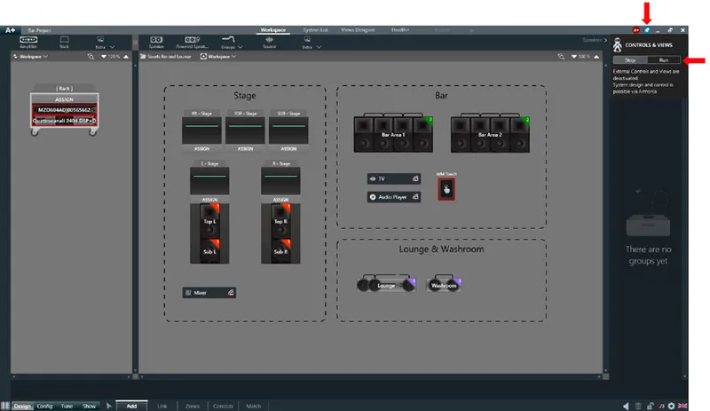Select the Match tab in bottom bar
The height and width of the screenshot is (411, 710).
pyautogui.click(x=253, y=406)
